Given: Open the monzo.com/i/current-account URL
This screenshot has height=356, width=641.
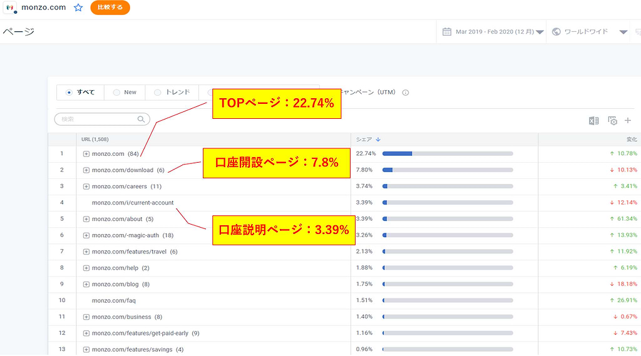Looking at the screenshot, I should pyautogui.click(x=133, y=203).
